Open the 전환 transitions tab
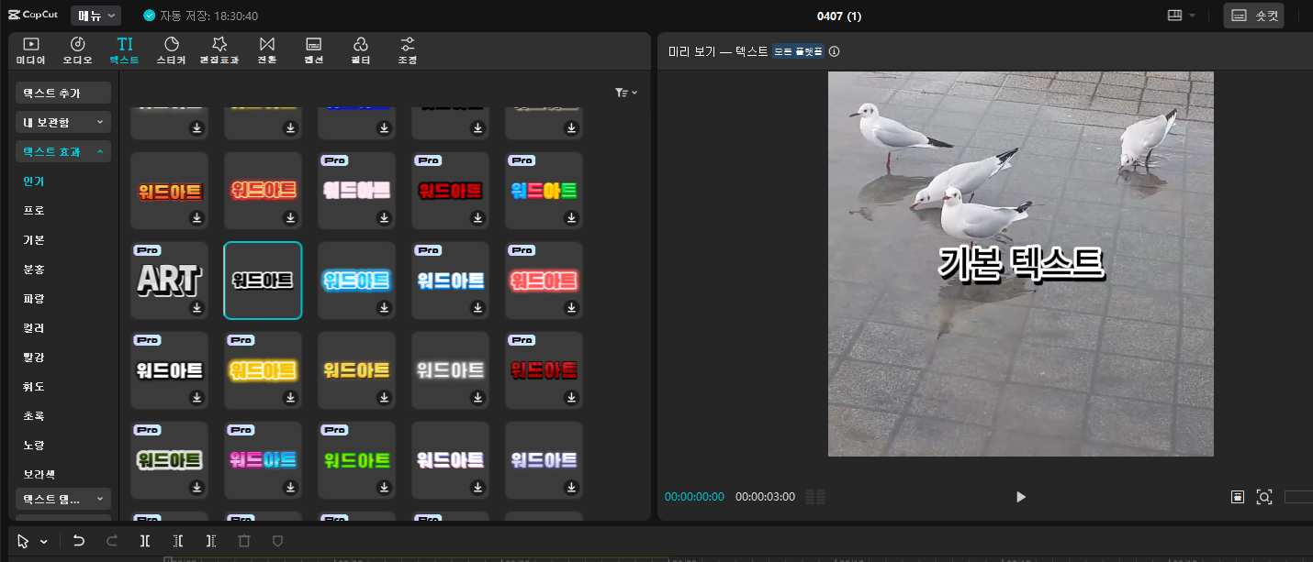 pyautogui.click(x=266, y=50)
